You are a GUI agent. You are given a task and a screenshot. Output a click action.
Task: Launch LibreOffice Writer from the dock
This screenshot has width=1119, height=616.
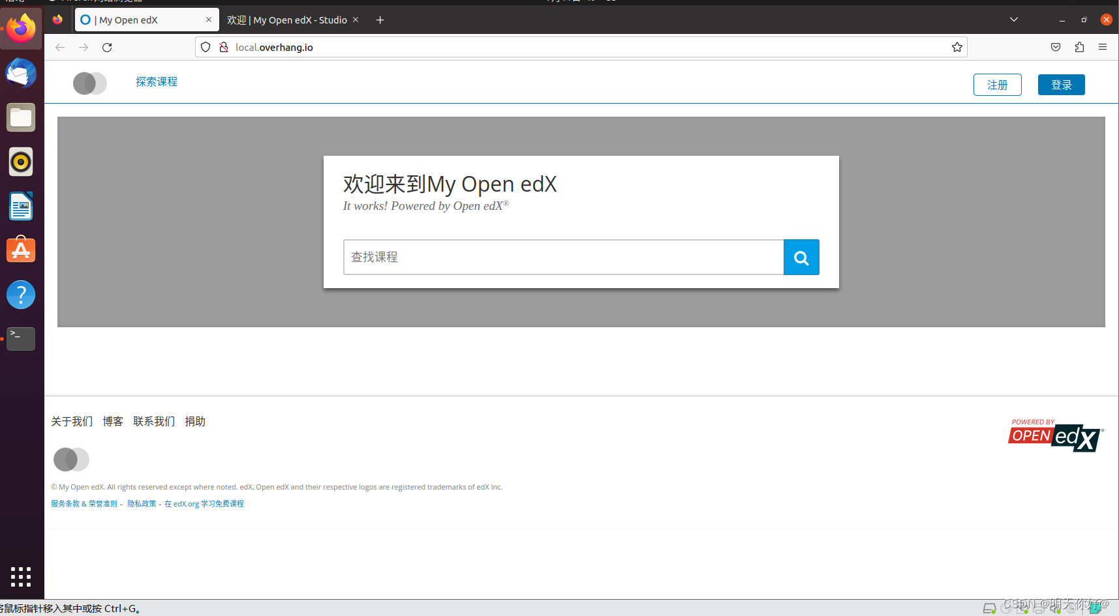[x=21, y=206]
